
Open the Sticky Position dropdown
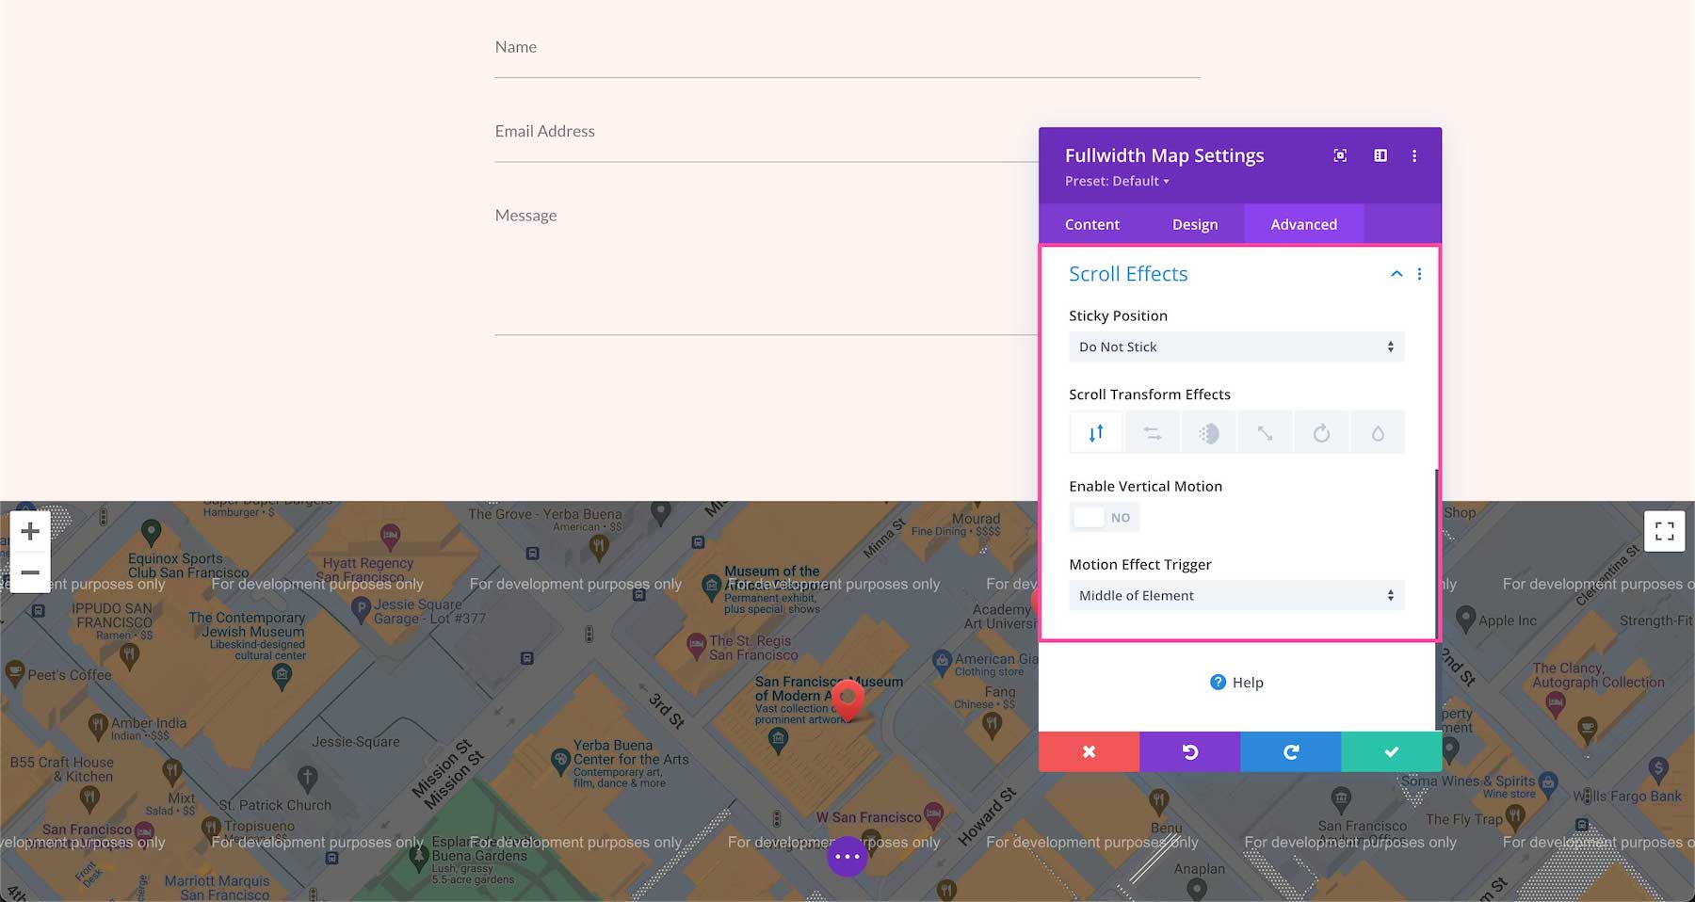point(1235,346)
